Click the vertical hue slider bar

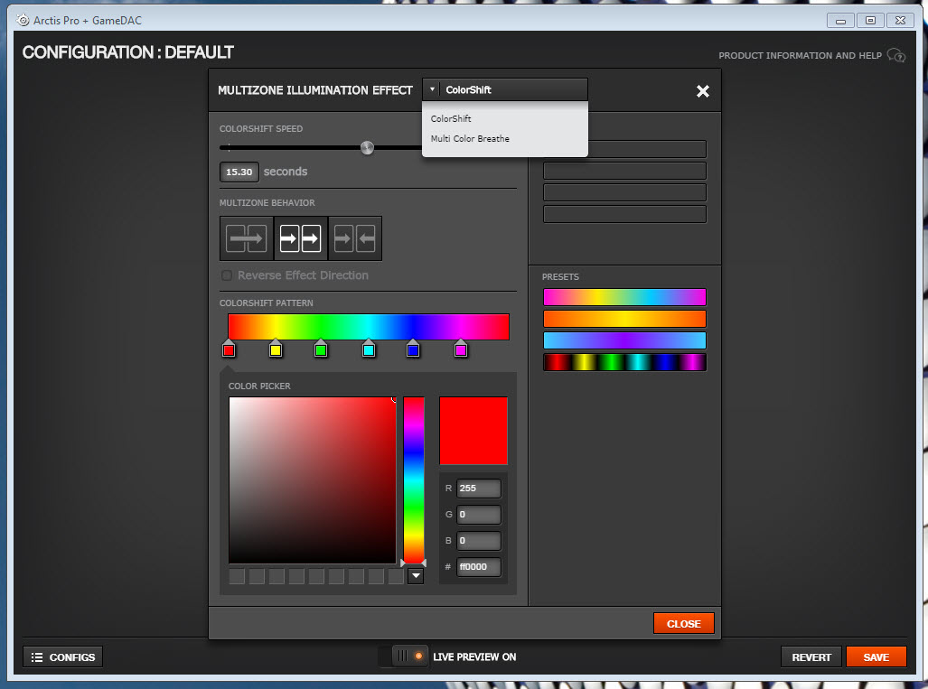(414, 480)
